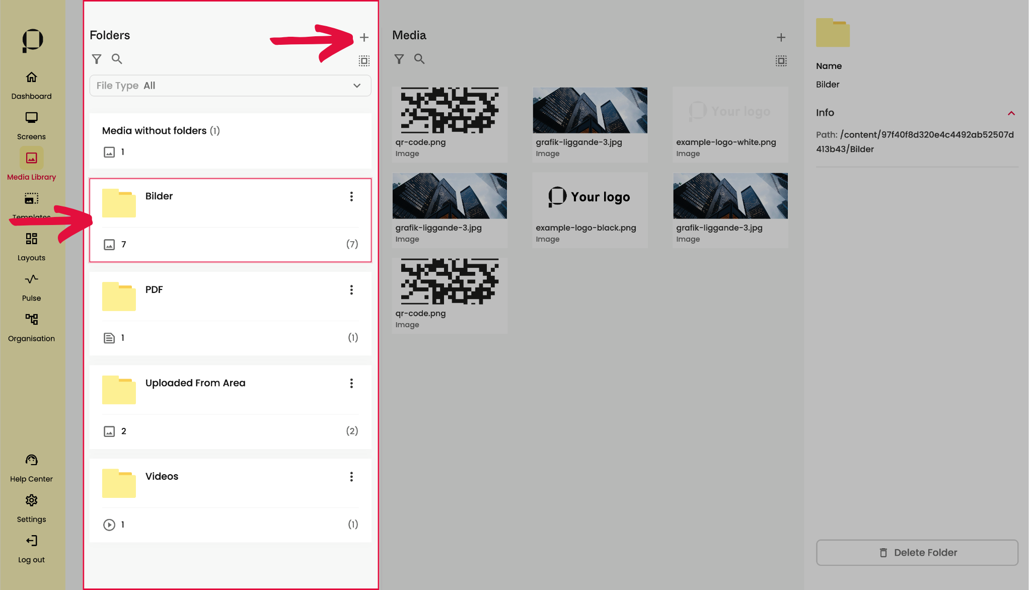Screen dimensions: 1031x590
Task: Toggle select-all in Folders panel
Action: (x=364, y=61)
